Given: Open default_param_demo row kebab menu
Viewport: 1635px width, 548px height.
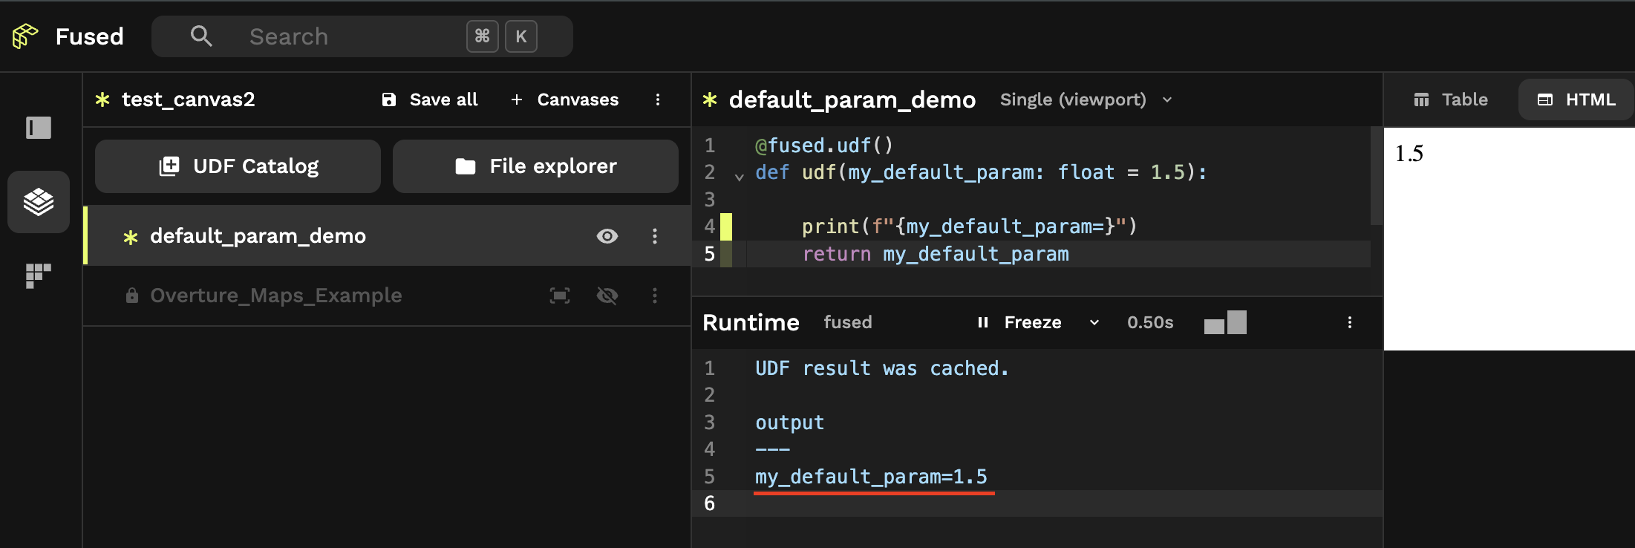Looking at the screenshot, I should 655,236.
